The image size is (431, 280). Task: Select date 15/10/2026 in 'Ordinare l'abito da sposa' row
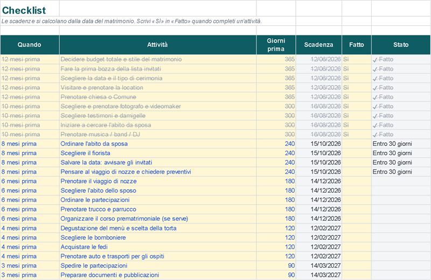pyautogui.click(x=319, y=143)
